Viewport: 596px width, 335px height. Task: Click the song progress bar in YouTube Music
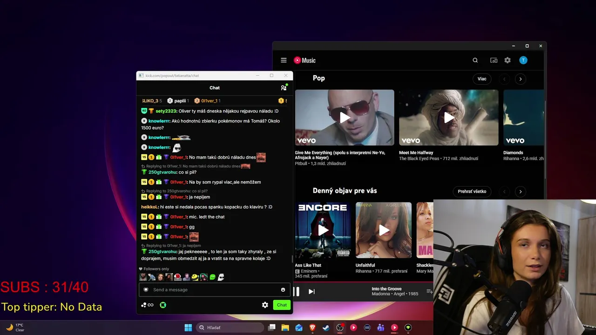click(363, 281)
